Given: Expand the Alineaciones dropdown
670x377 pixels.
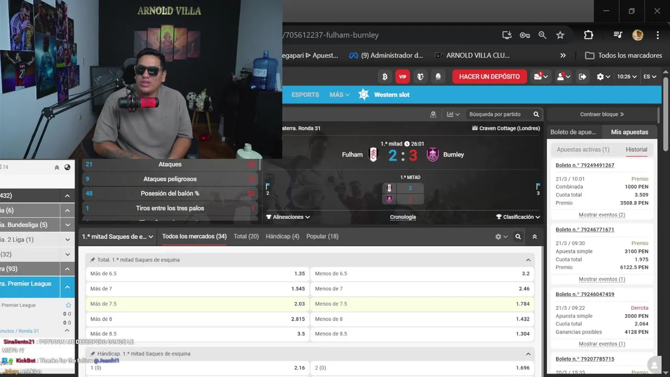Looking at the screenshot, I should coord(288,217).
